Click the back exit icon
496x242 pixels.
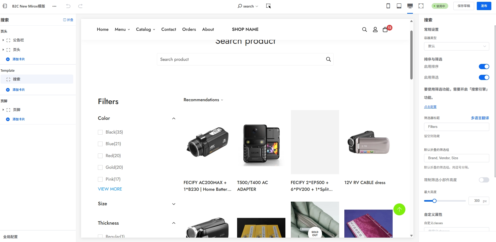click(x=5, y=6)
